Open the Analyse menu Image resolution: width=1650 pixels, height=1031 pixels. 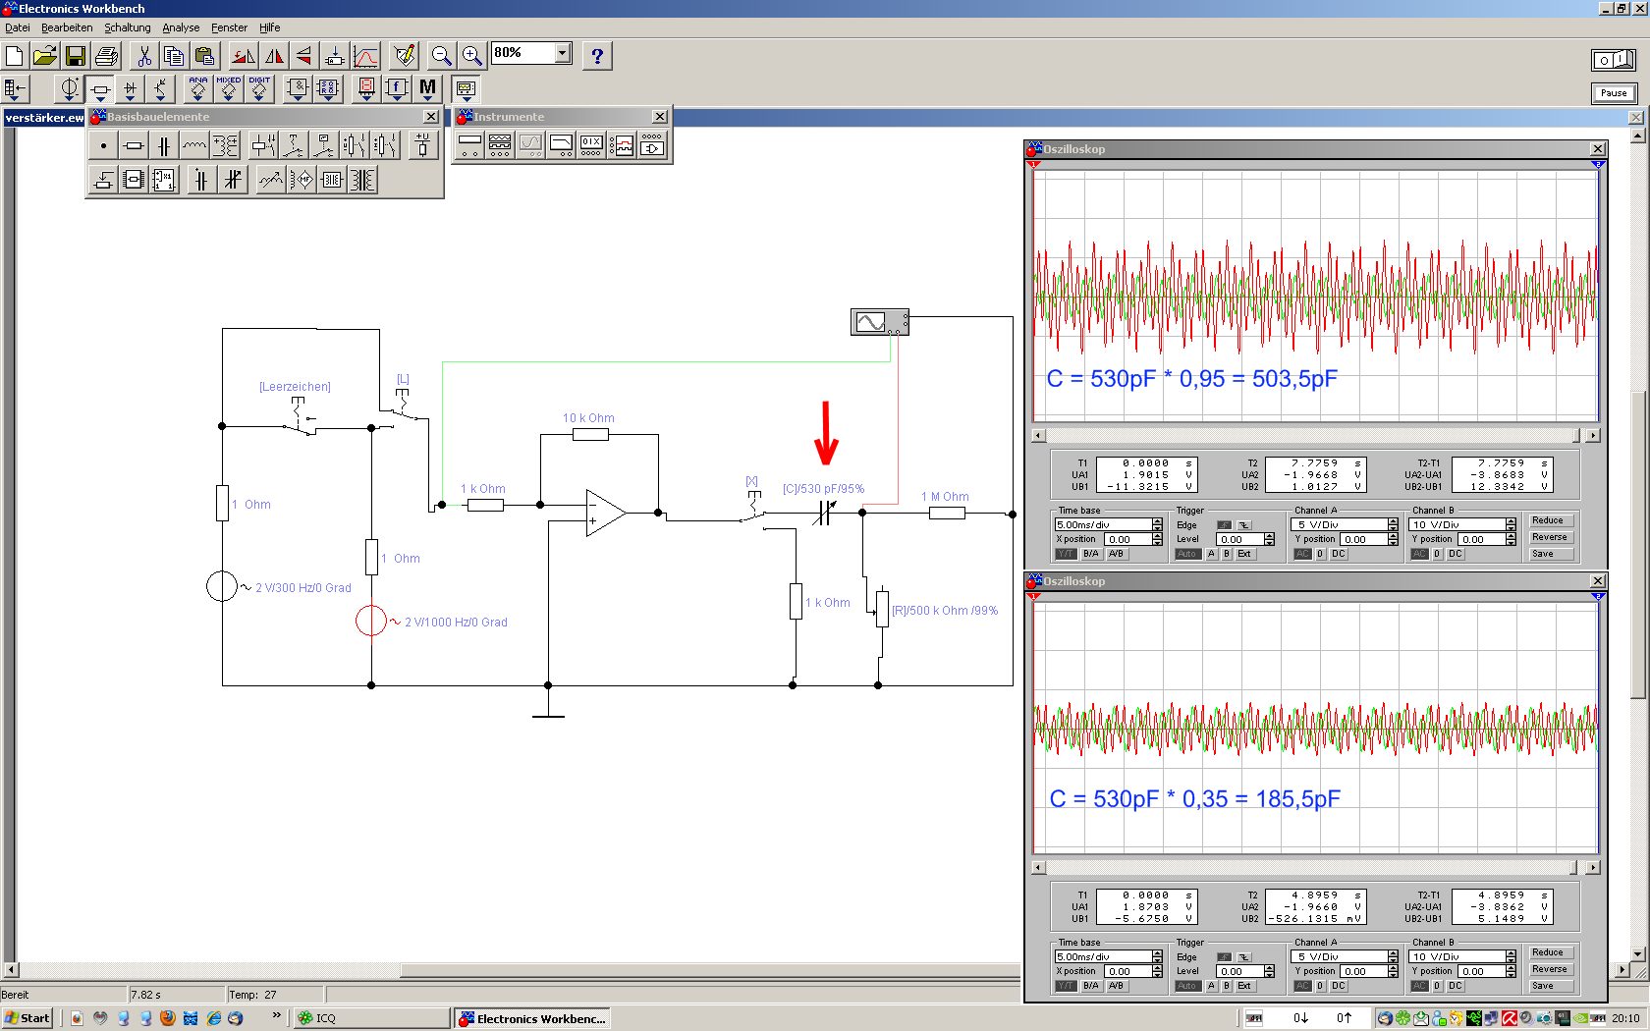tap(181, 27)
